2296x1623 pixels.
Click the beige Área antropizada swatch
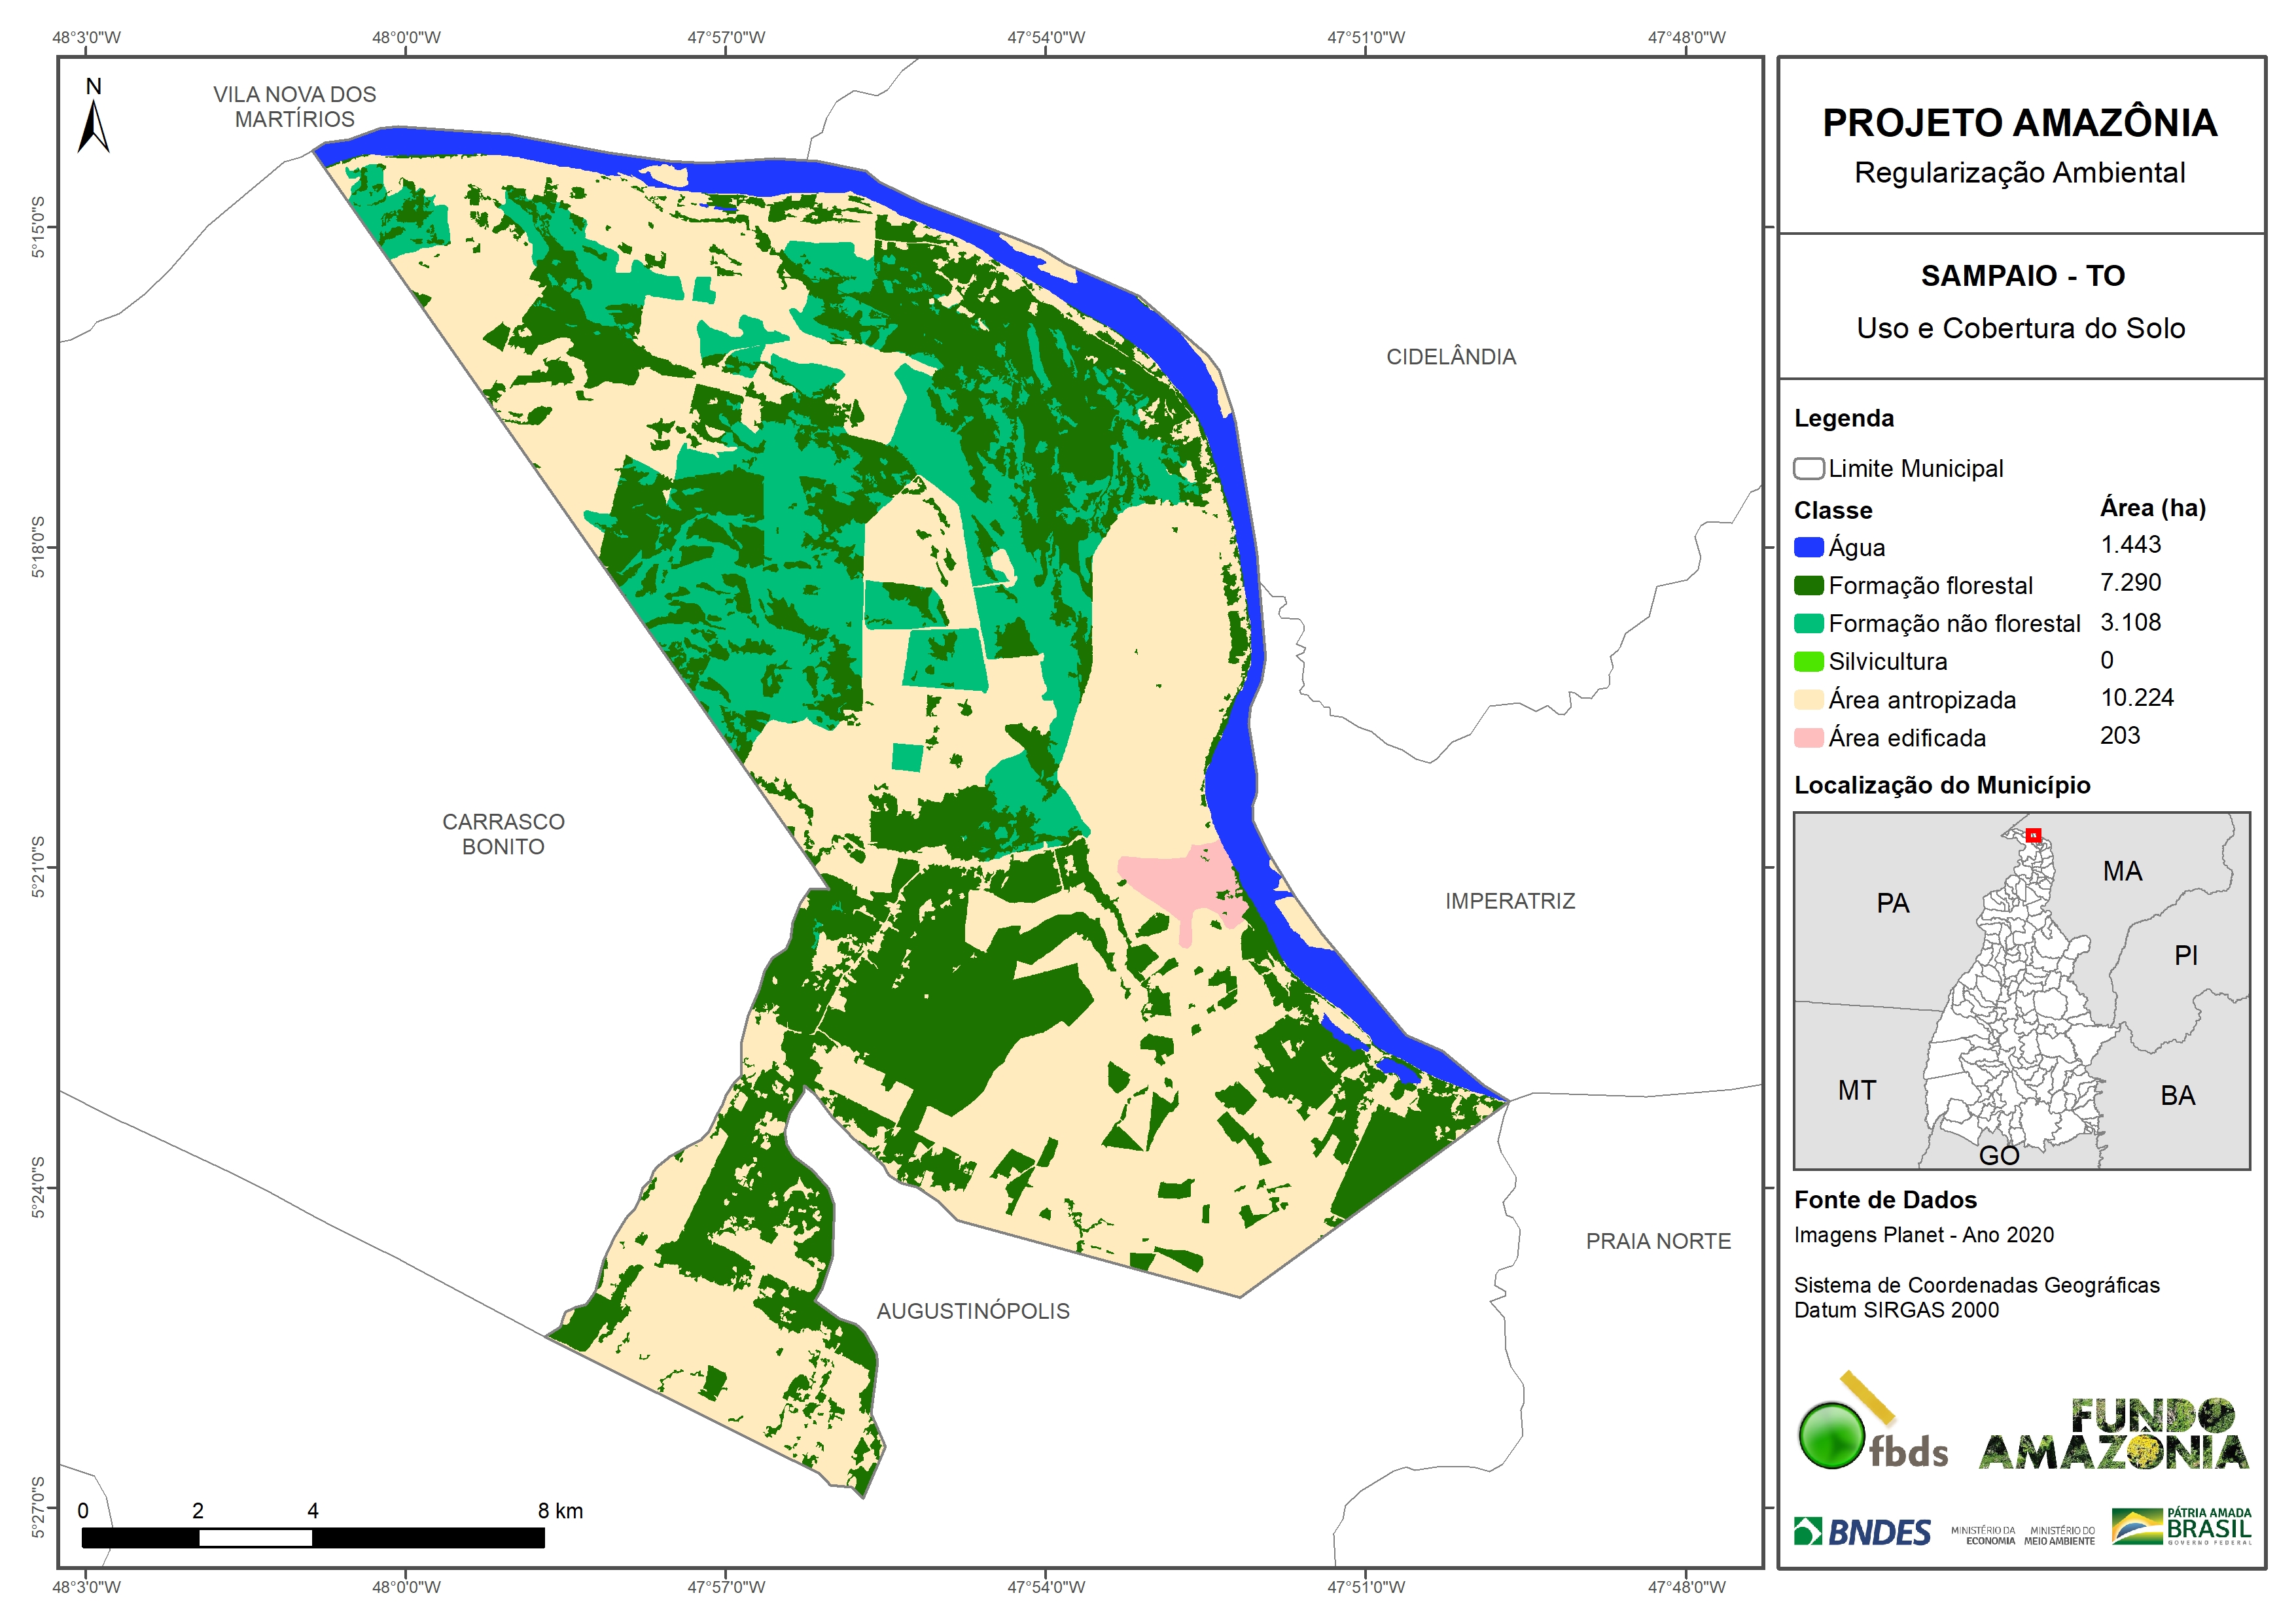click(1808, 699)
